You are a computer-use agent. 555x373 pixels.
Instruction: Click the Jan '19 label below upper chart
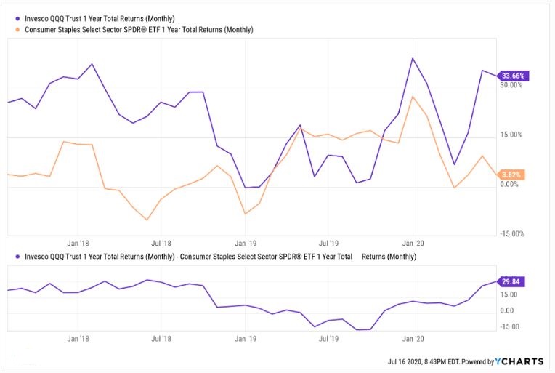click(x=246, y=244)
